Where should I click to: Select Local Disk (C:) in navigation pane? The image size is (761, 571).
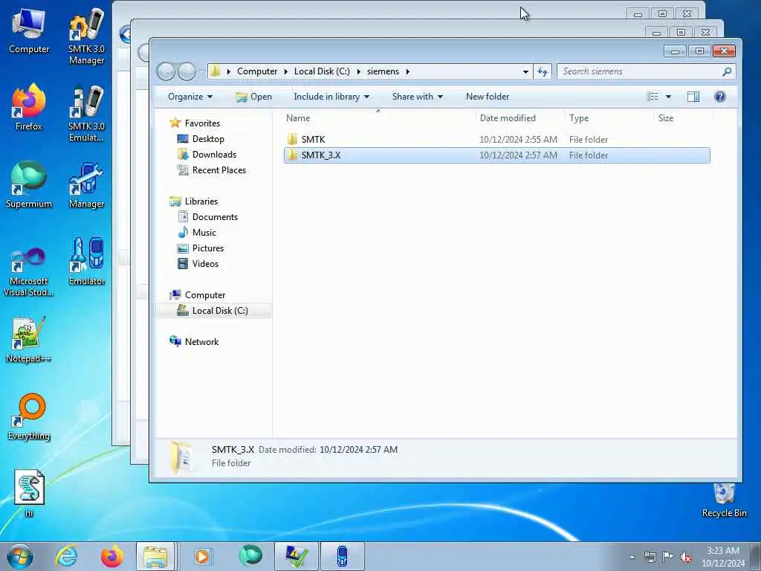[x=213, y=311]
